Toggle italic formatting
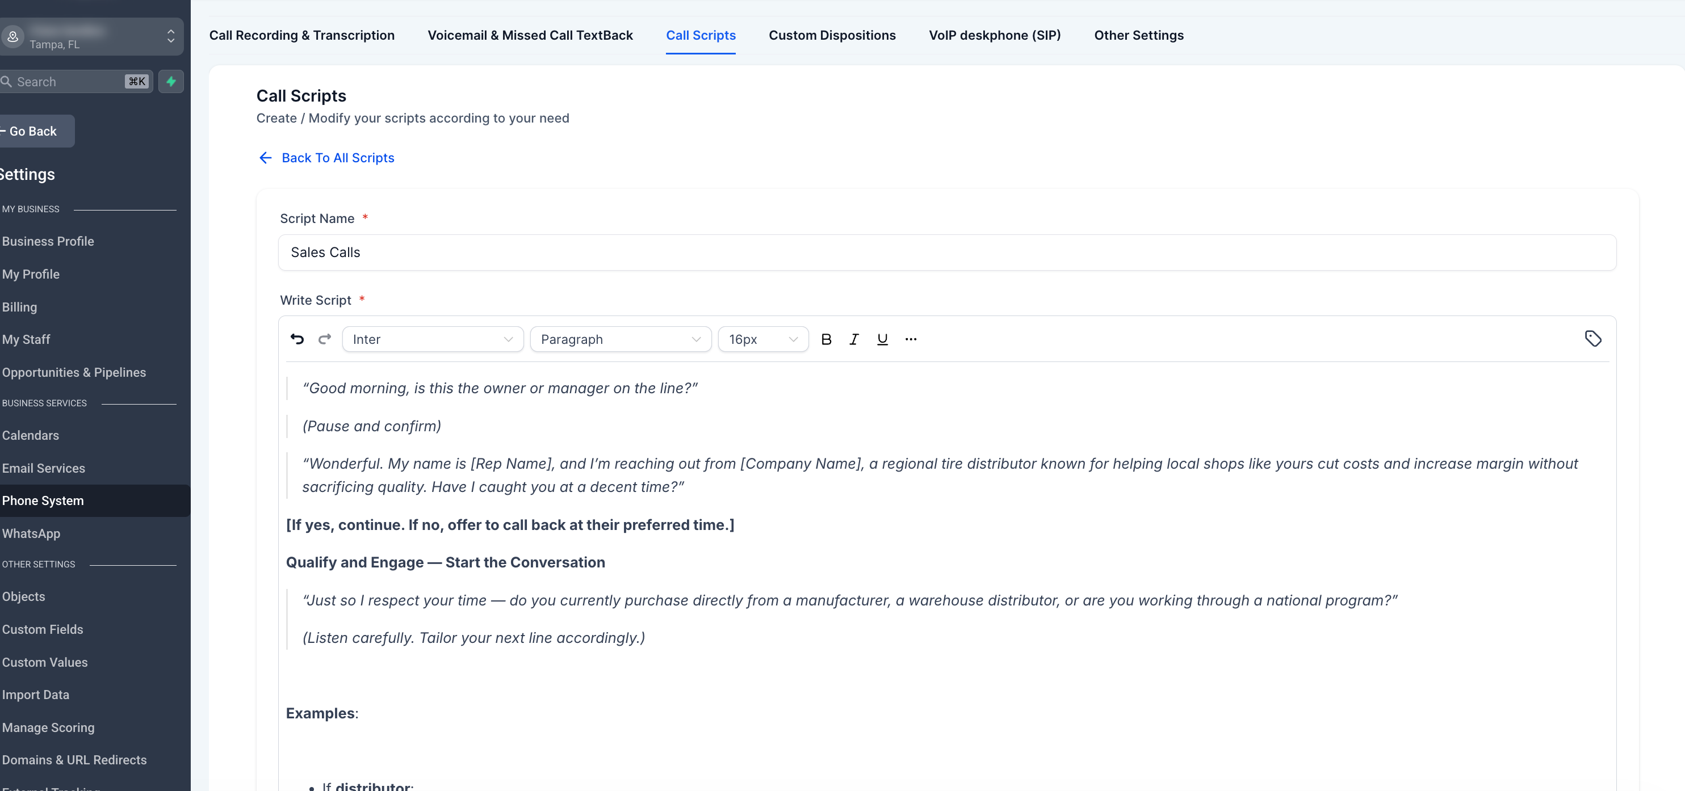 pos(854,339)
